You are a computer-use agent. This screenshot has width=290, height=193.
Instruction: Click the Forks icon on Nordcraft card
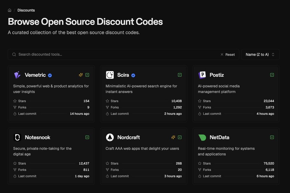pyautogui.click(x=107, y=170)
